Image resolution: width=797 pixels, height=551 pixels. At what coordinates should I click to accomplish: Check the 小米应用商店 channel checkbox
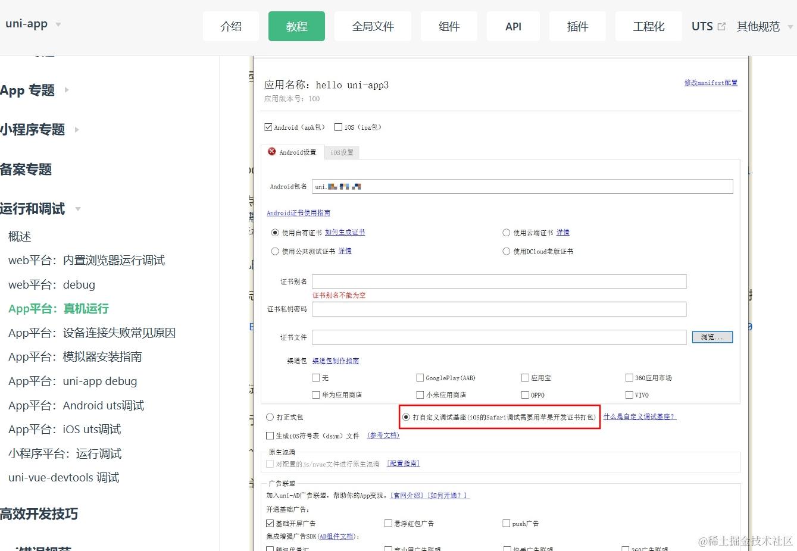click(420, 395)
